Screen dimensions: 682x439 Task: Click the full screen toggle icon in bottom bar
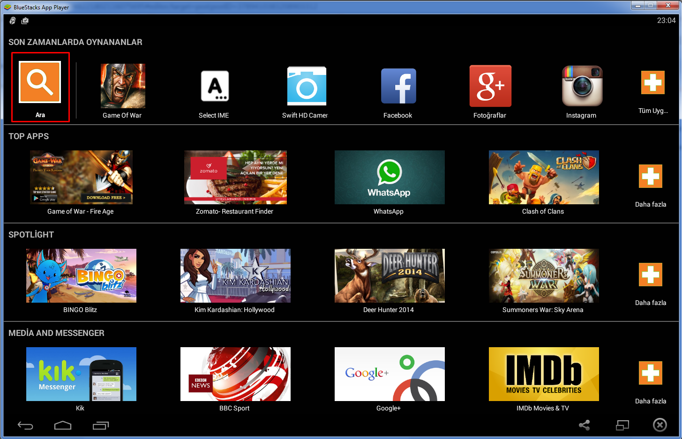[622, 425]
